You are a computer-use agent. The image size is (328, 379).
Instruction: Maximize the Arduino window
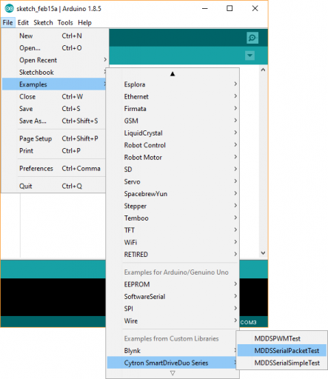coord(230,8)
